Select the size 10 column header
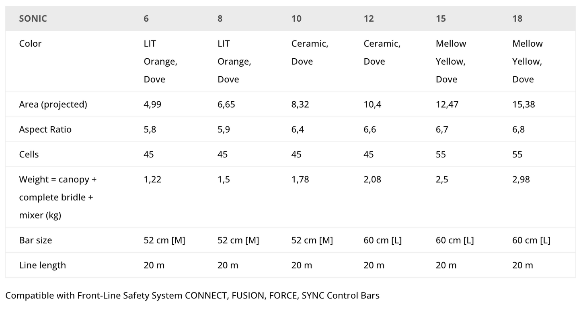Viewport: 581px width, 315px height. (296, 18)
